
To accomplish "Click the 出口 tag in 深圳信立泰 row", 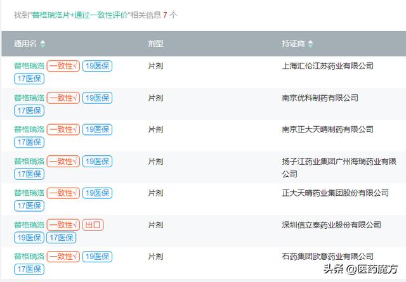I will coord(93,224).
